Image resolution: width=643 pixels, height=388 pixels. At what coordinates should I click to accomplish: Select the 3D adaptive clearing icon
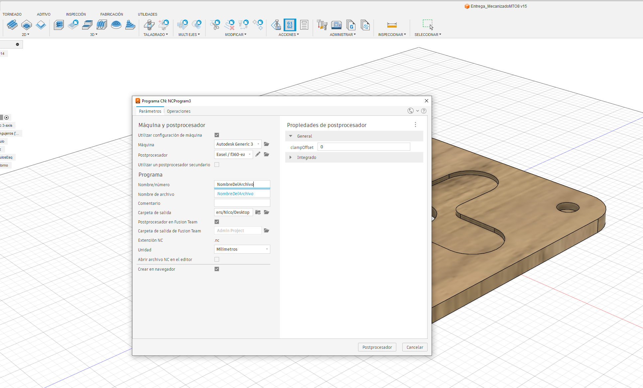point(59,25)
